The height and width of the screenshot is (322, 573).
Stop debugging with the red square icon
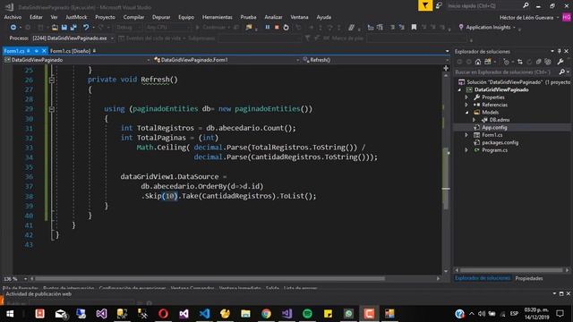click(277, 28)
